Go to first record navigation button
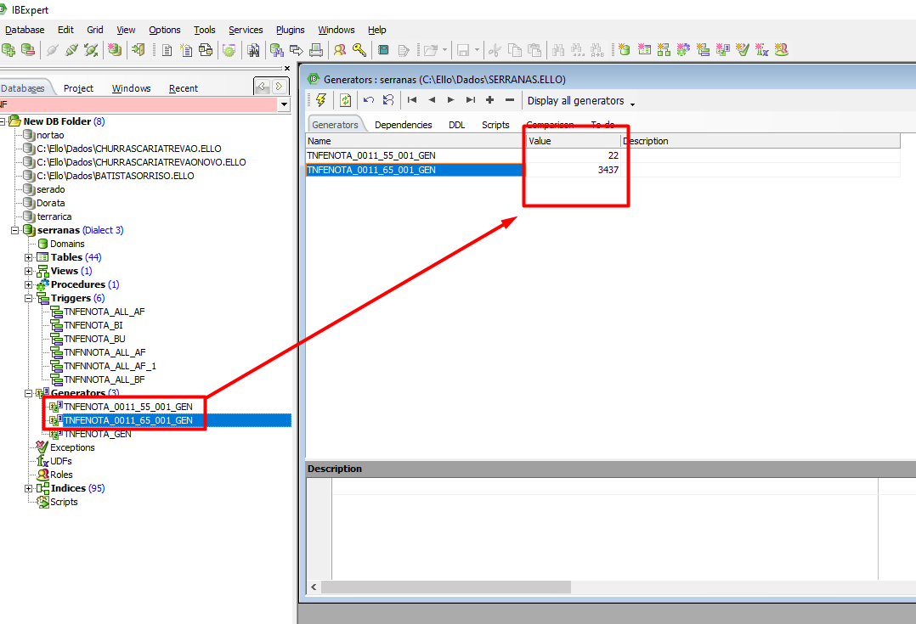Screen dimensions: 916x624 pyautogui.click(x=412, y=100)
